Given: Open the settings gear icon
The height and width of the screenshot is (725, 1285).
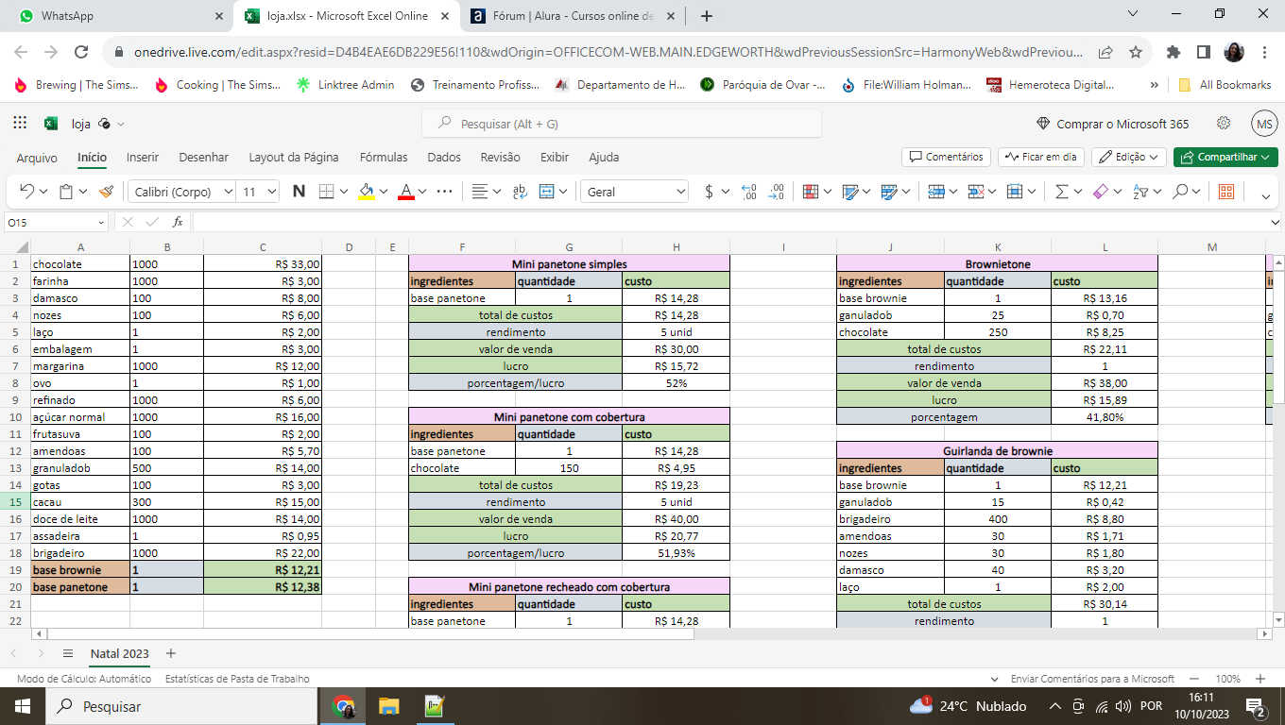Looking at the screenshot, I should (x=1224, y=124).
